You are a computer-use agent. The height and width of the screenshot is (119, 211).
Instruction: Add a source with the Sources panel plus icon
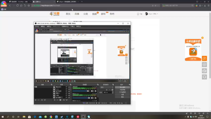pos(55,100)
